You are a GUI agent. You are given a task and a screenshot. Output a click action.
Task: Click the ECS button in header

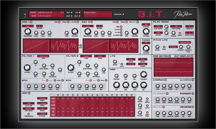click(x=79, y=12)
